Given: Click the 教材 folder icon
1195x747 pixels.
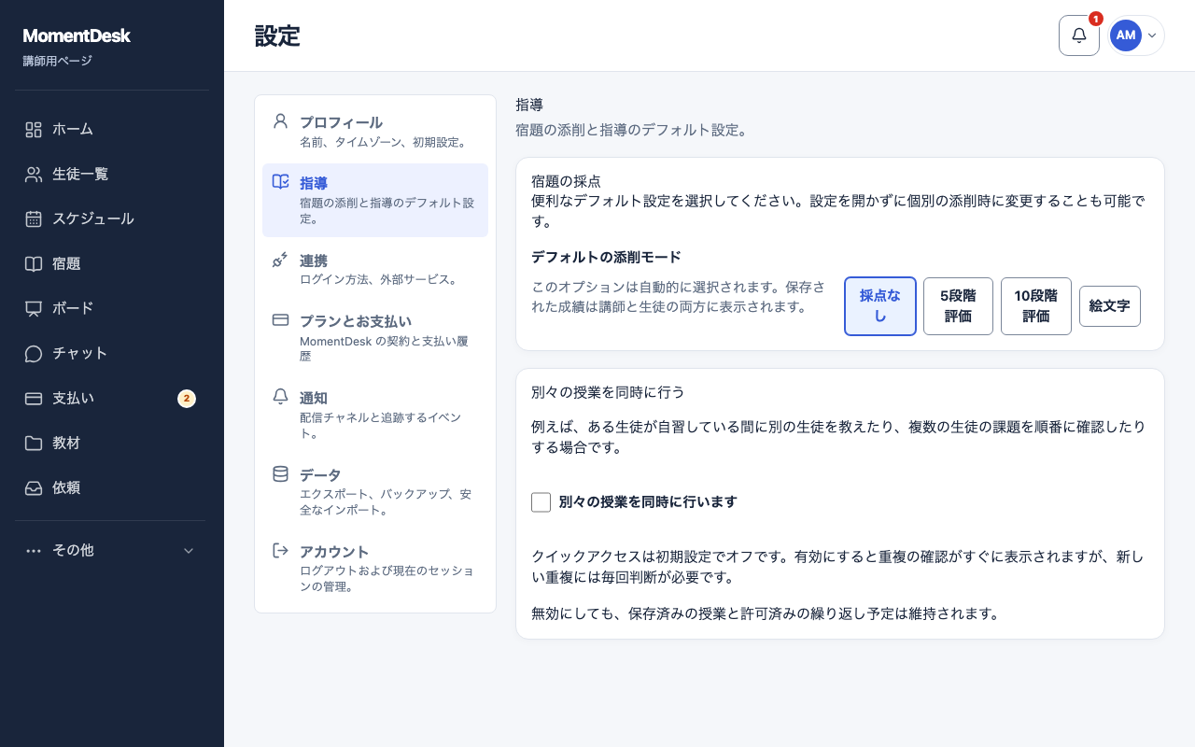Looking at the screenshot, I should (34, 443).
